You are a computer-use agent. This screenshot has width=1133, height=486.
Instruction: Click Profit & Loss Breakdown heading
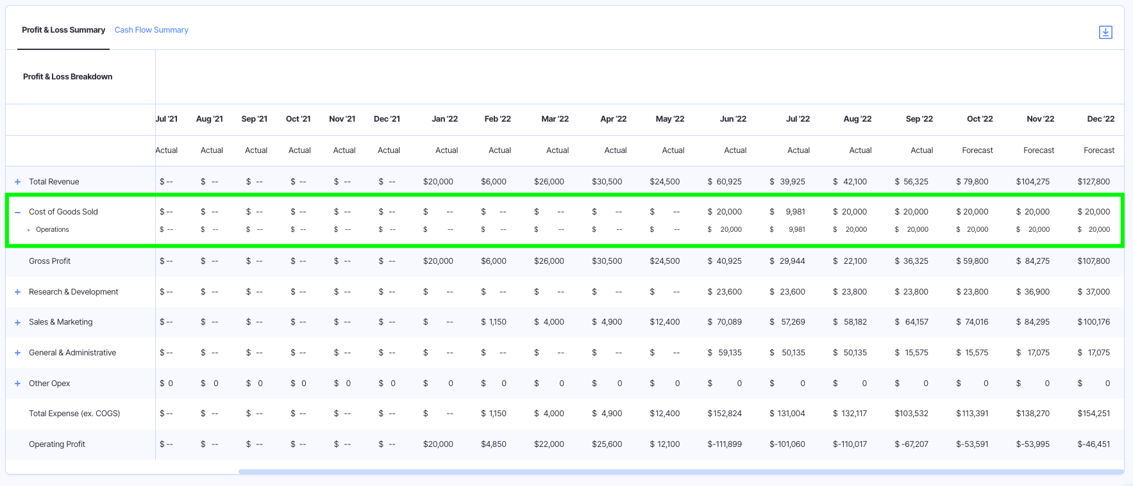pyautogui.click(x=68, y=77)
